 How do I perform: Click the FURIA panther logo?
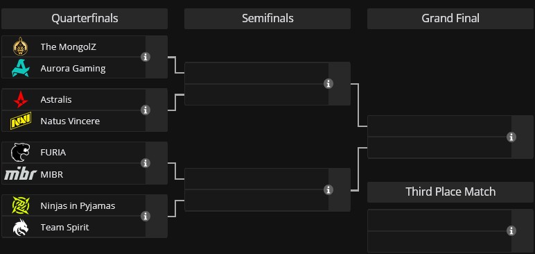[21, 153]
